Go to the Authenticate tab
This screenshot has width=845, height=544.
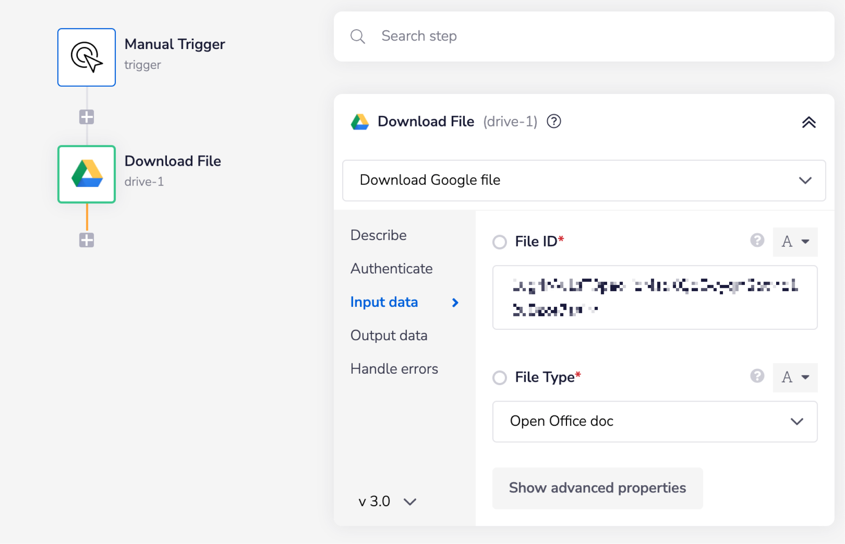tap(391, 269)
